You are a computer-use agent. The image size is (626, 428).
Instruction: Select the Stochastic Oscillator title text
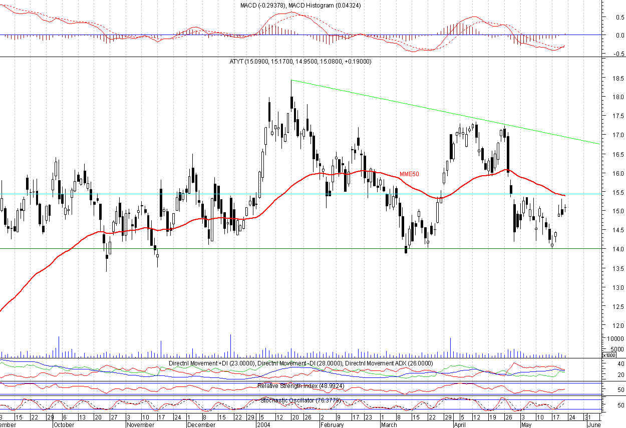[x=300, y=400]
